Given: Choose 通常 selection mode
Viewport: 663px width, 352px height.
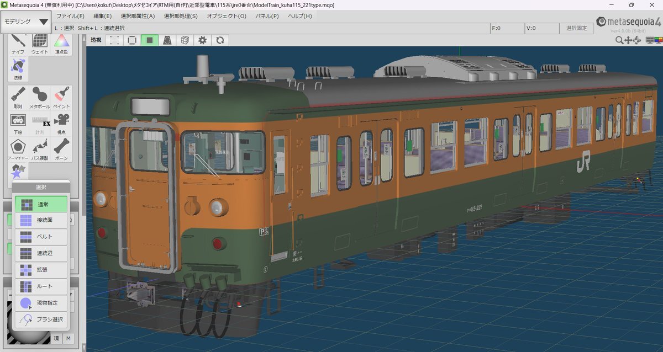Looking at the screenshot, I should pyautogui.click(x=41, y=204).
